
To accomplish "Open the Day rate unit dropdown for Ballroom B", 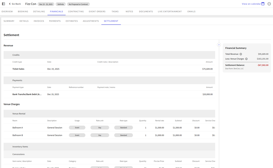I will [x=100, y=135].
